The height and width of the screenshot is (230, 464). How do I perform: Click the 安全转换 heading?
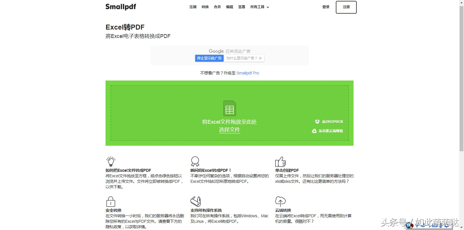click(113, 210)
